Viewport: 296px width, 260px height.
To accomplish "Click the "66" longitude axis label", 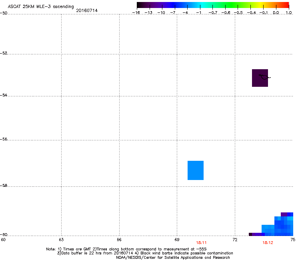I will pyautogui.click(x=119, y=240).
